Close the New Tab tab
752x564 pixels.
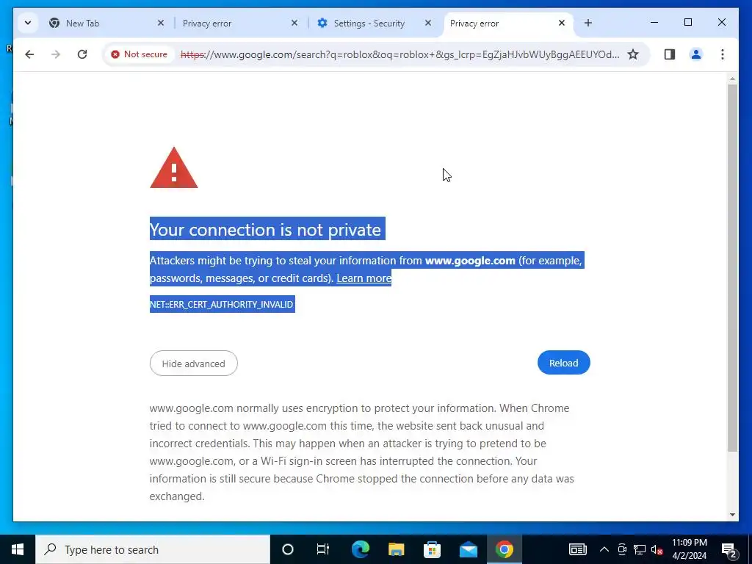click(x=161, y=23)
